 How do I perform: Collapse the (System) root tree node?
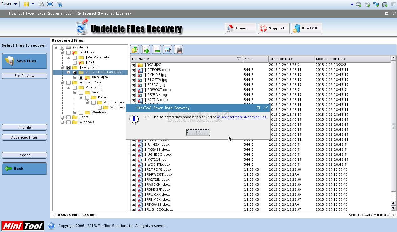point(56,47)
